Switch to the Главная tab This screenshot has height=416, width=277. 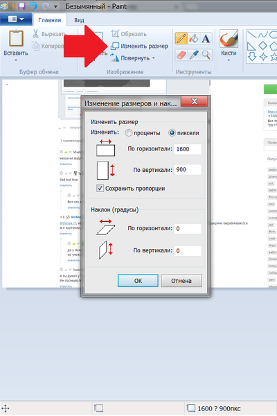click(50, 20)
